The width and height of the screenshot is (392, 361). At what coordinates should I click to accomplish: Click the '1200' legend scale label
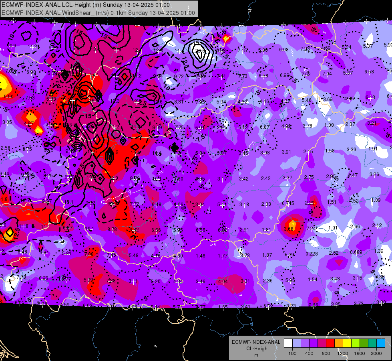tap(342, 353)
